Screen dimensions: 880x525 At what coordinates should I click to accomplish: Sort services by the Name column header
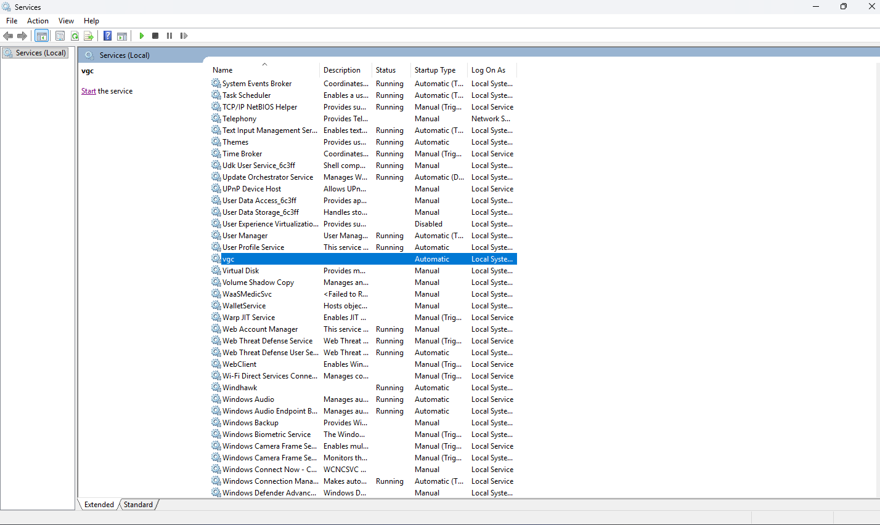coord(264,70)
